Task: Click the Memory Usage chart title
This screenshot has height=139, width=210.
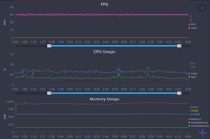Action: click(x=104, y=99)
